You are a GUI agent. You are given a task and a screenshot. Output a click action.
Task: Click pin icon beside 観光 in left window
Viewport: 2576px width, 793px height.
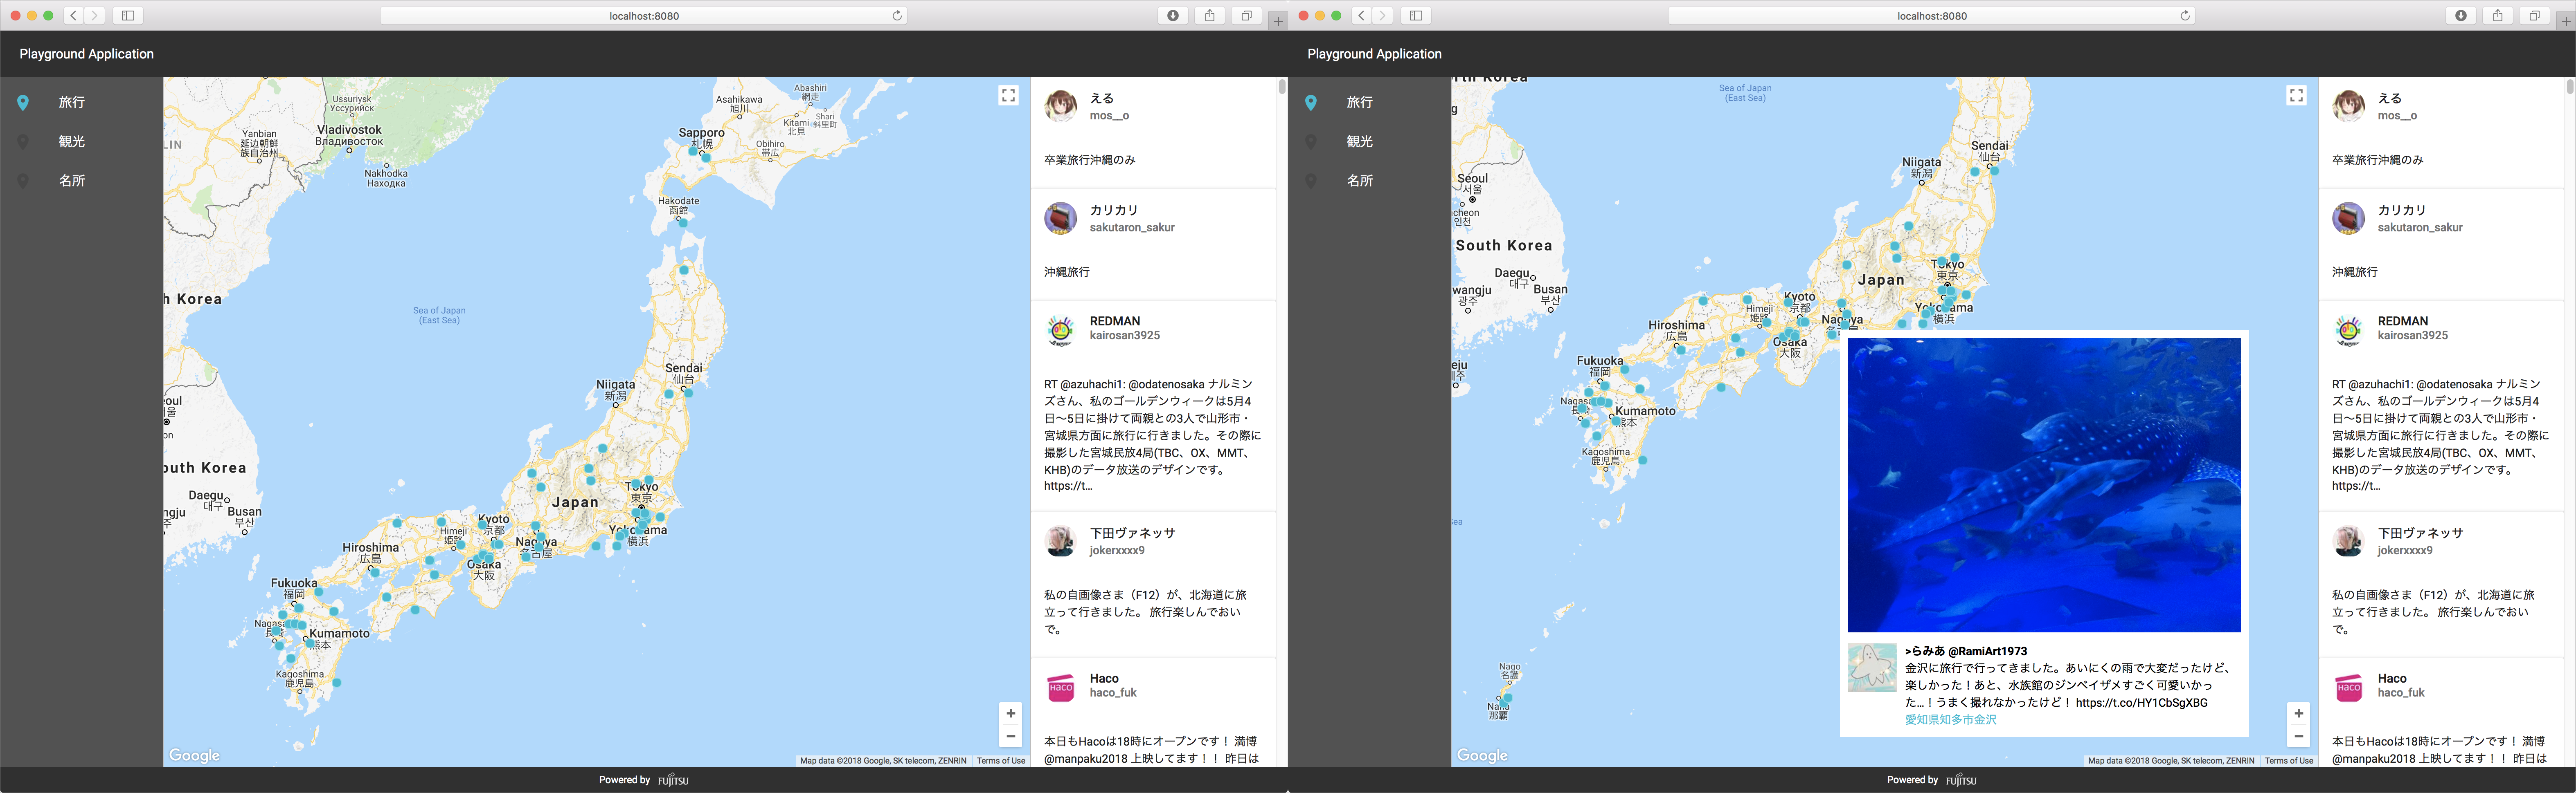(x=23, y=142)
